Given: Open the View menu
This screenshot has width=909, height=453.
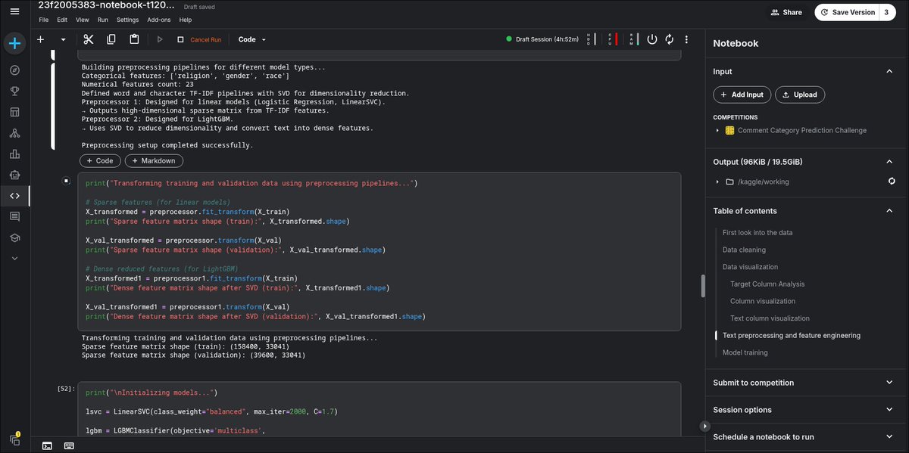Looking at the screenshot, I should (83, 19).
